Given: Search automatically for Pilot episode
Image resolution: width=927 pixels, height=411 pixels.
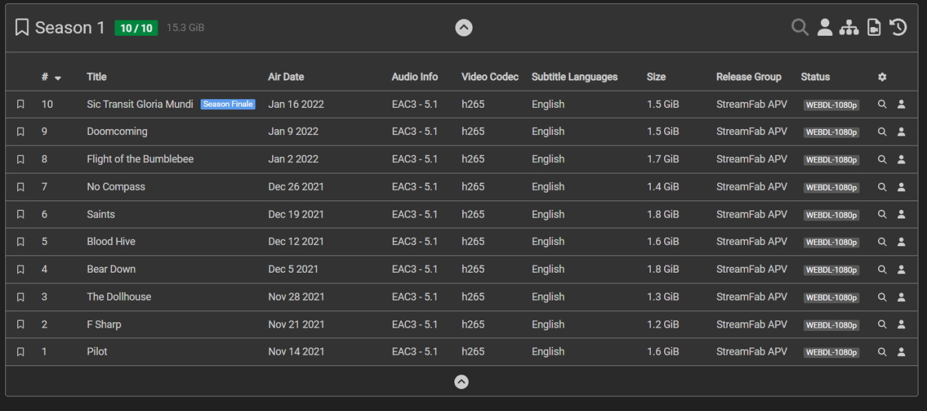Looking at the screenshot, I should tap(882, 352).
